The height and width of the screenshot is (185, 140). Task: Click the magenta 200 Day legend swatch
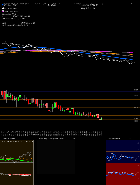point(3,11)
